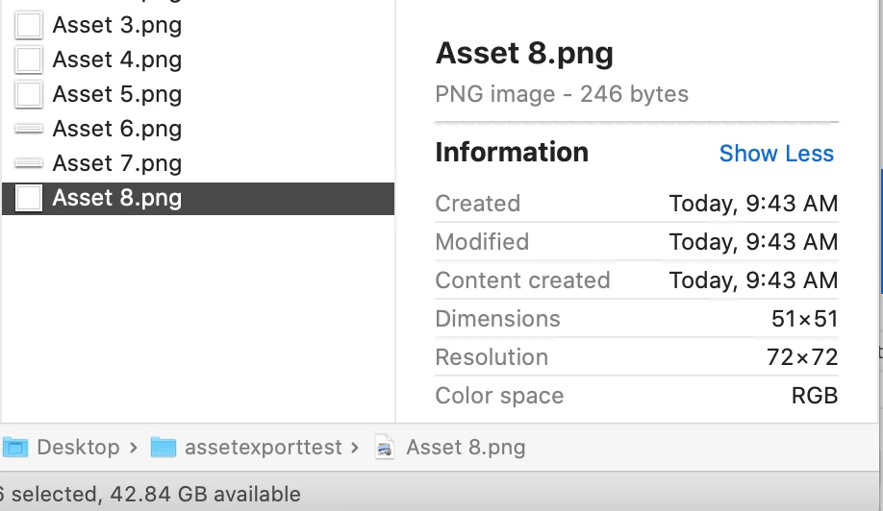Click the Asset 5.png file thumbnail icon
The image size is (883, 511).
[x=30, y=95]
